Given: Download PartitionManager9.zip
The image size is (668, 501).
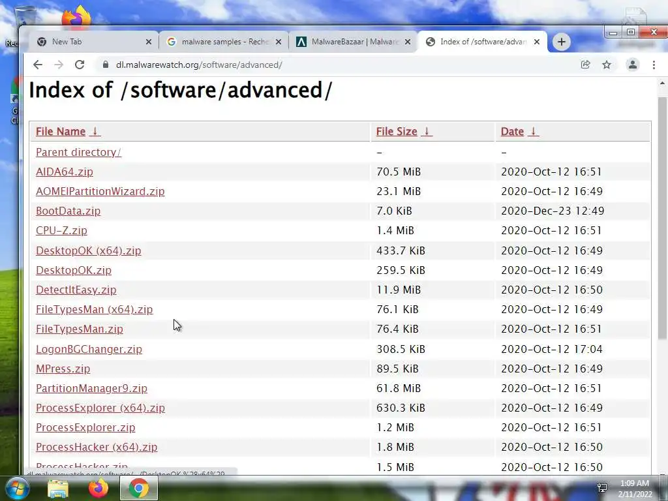Looking at the screenshot, I should (91, 389).
